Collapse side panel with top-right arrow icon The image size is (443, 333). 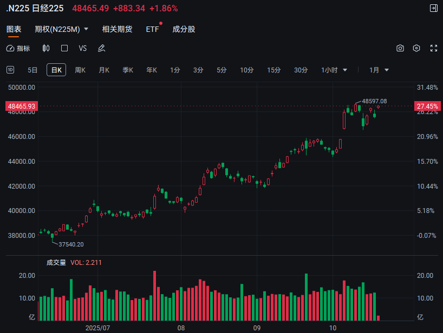pos(433,8)
